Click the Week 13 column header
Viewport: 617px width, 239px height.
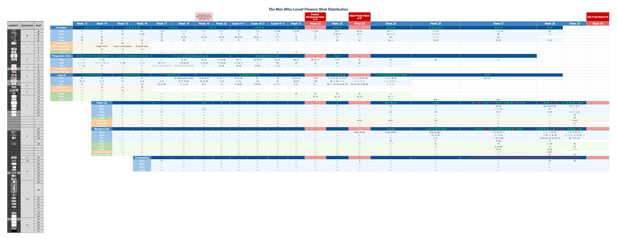[x=82, y=23]
